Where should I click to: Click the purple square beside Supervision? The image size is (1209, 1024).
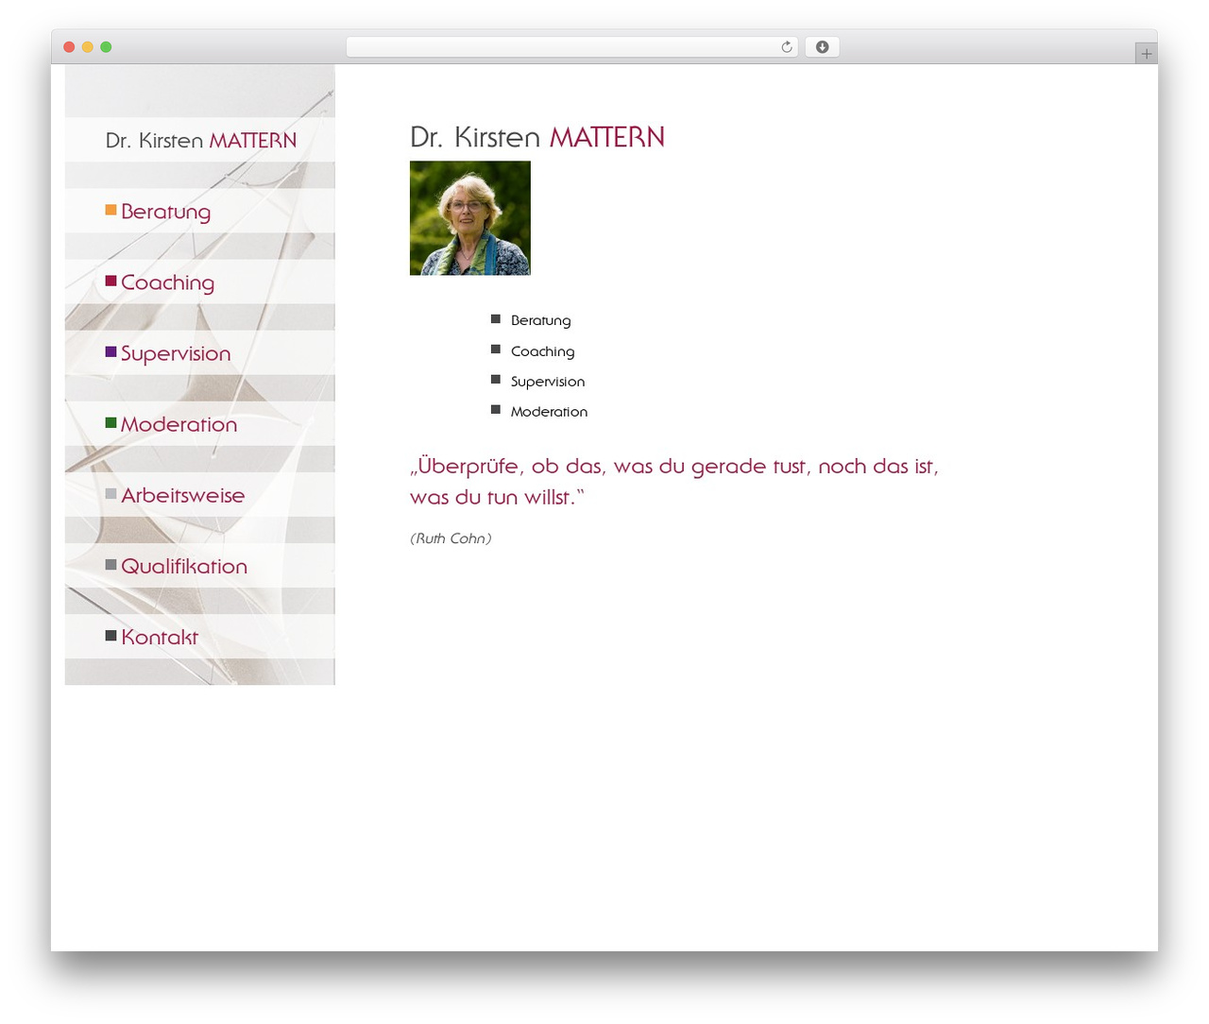pos(111,351)
